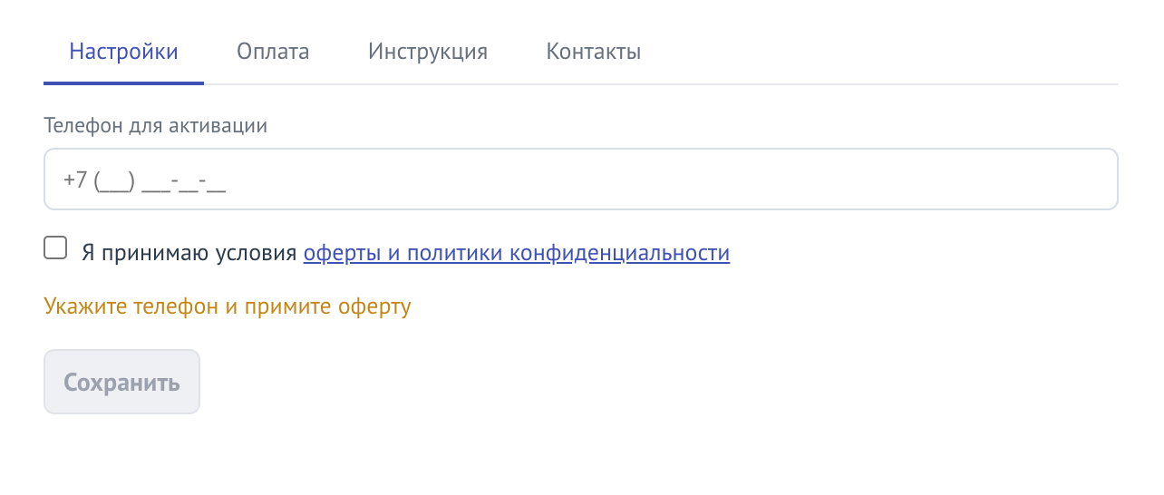
Task: Tick the offer acceptance checkbox
Action: coord(56,248)
